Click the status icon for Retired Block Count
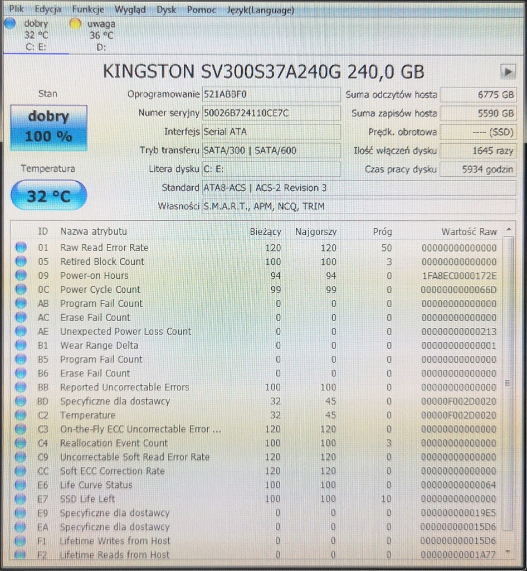Image resolution: width=527 pixels, height=571 pixels. pyautogui.click(x=21, y=261)
